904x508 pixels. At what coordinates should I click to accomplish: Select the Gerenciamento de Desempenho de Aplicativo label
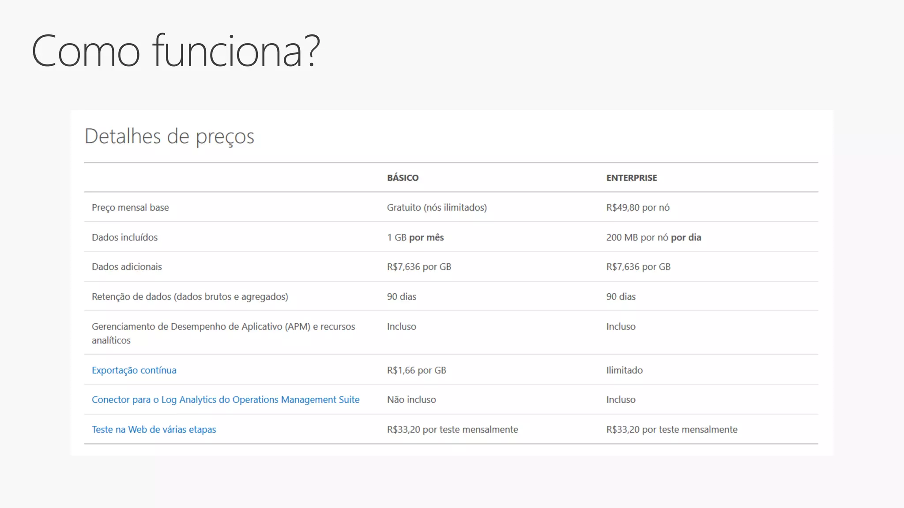(223, 333)
